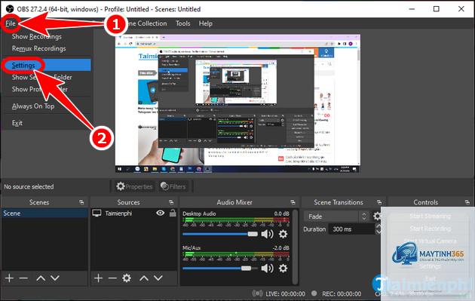Open source properties gear in Sources toolbar
Viewport: 475px width, 301px height.
tap(127, 278)
